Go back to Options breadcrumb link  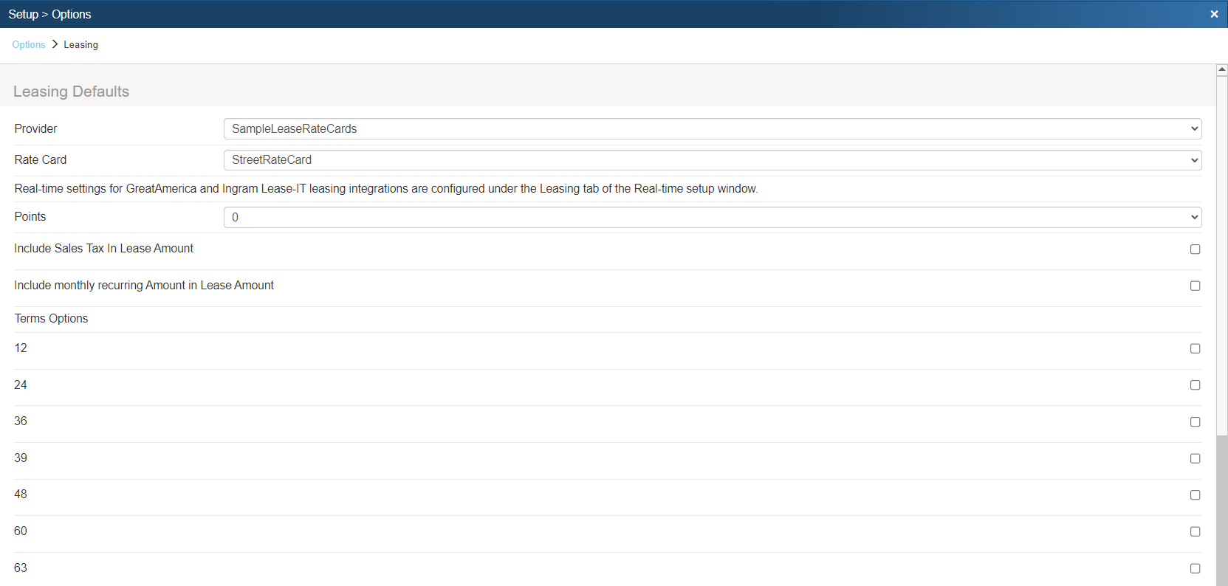point(29,45)
